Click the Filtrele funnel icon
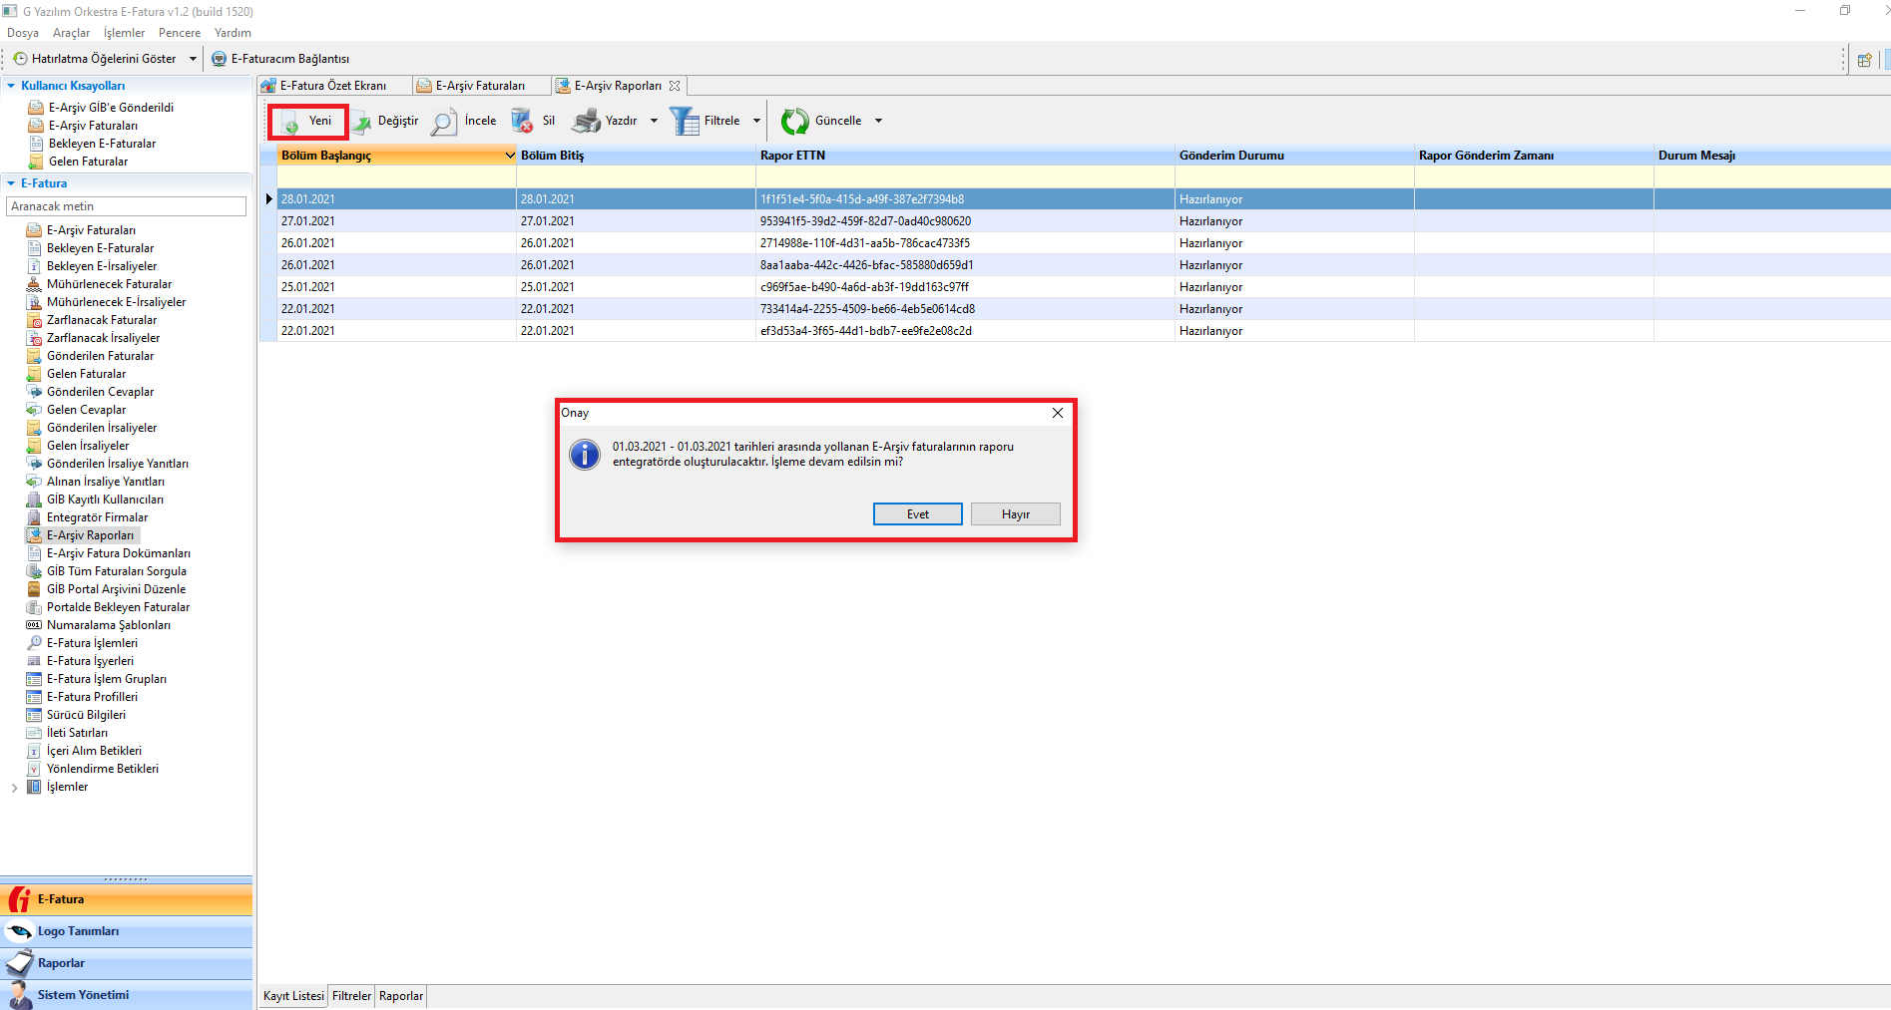The width and height of the screenshot is (1891, 1010). 685,122
